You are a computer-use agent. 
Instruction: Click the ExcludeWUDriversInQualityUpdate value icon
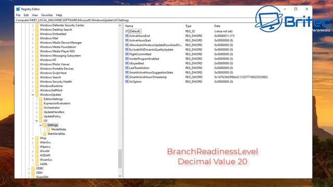pyautogui.click(x=127, y=50)
